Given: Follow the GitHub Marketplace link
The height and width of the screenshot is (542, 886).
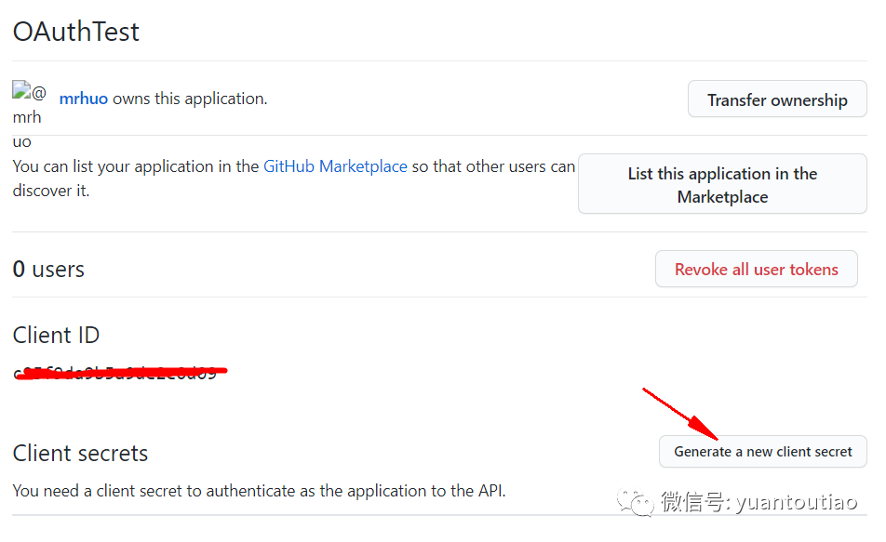Looking at the screenshot, I should (x=335, y=166).
